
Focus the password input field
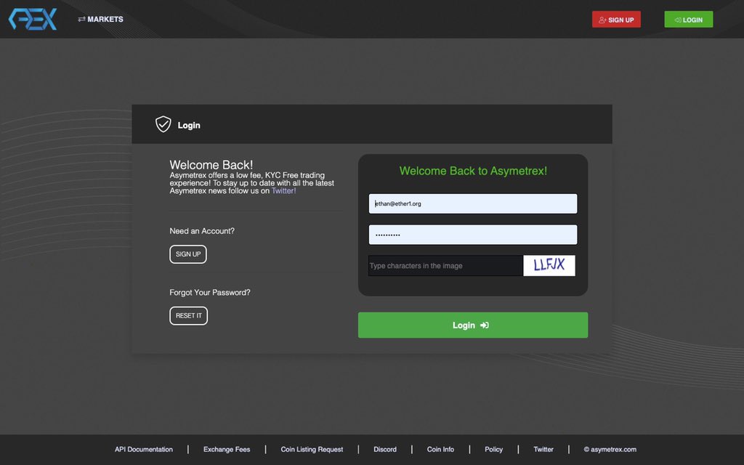coord(472,235)
